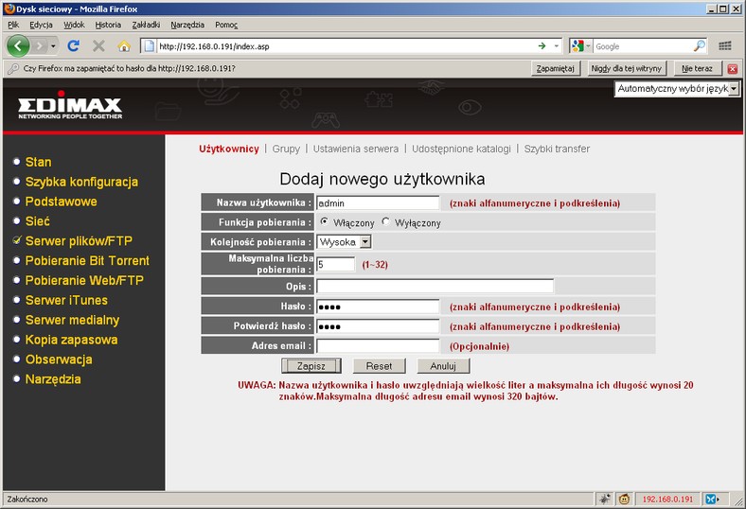Image resolution: width=746 pixels, height=509 pixels.
Task: Expand the address bar history dropdown
Action: coord(557,45)
